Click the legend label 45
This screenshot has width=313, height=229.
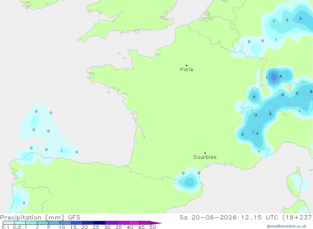click(x=141, y=227)
